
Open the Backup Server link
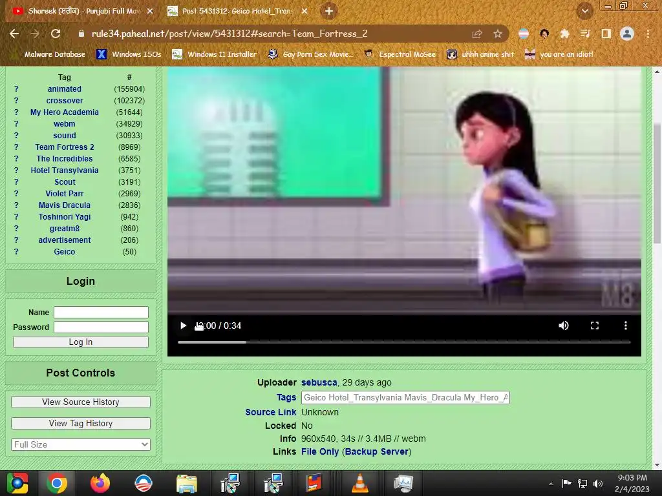pyautogui.click(x=377, y=451)
